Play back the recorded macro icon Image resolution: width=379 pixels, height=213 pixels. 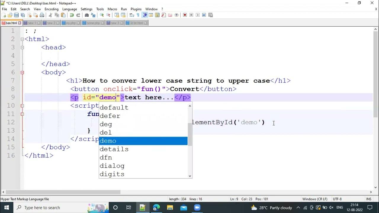point(197,15)
